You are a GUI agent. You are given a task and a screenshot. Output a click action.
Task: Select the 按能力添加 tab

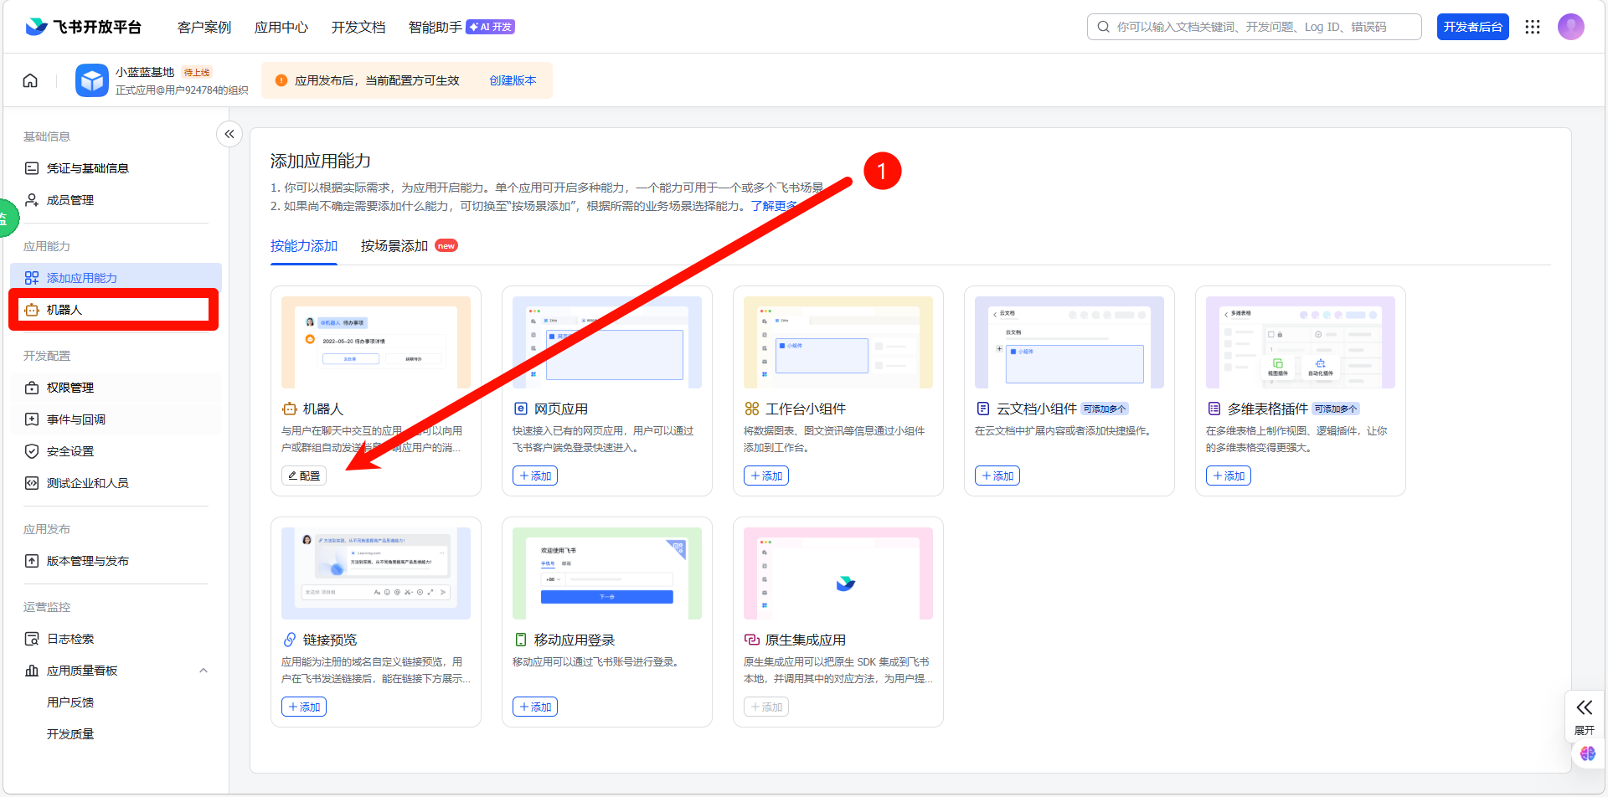pyautogui.click(x=303, y=246)
